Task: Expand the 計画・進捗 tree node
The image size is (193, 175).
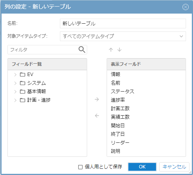Action: point(15,100)
